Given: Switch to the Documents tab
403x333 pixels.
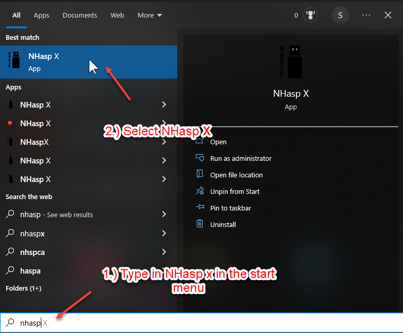Looking at the screenshot, I should pos(80,15).
